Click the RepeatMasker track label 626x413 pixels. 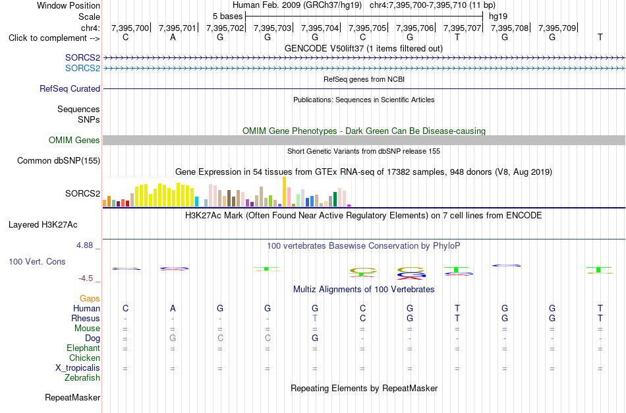pos(72,397)
